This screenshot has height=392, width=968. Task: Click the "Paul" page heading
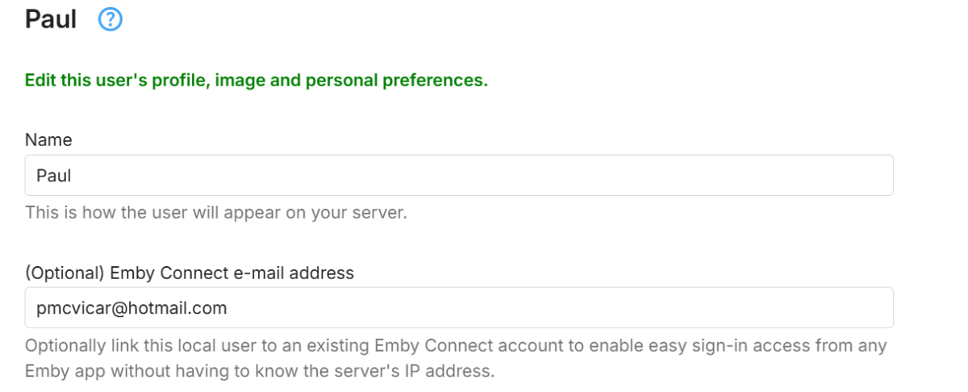(51, 20)
